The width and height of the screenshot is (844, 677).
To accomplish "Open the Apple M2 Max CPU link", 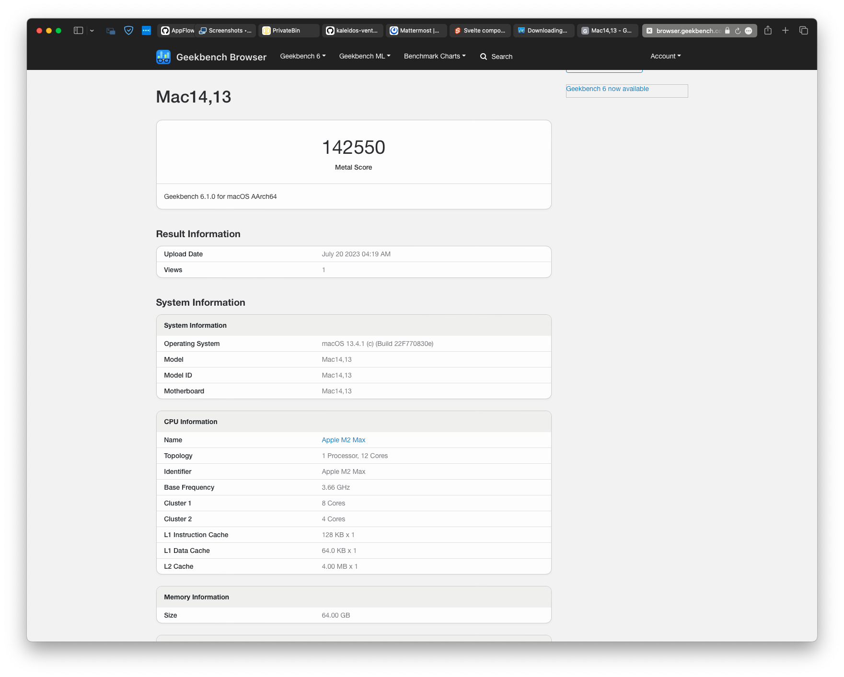I will pyautogui.click(x=344, y=440).
